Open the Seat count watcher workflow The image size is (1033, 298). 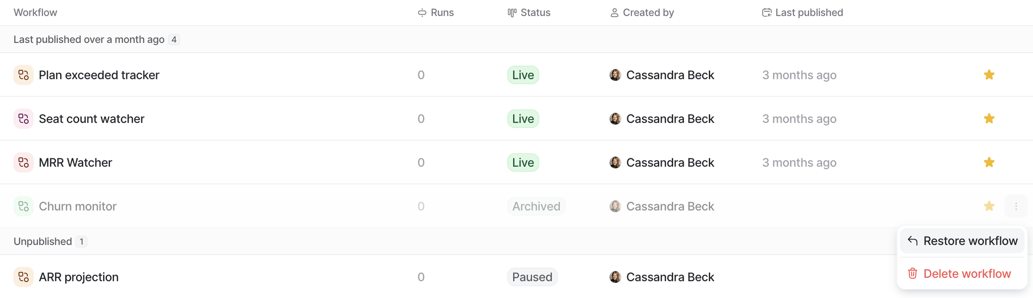point(91,119)
